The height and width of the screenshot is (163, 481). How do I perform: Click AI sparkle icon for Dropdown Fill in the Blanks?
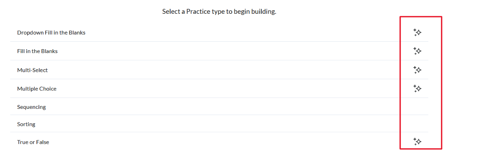417,33
